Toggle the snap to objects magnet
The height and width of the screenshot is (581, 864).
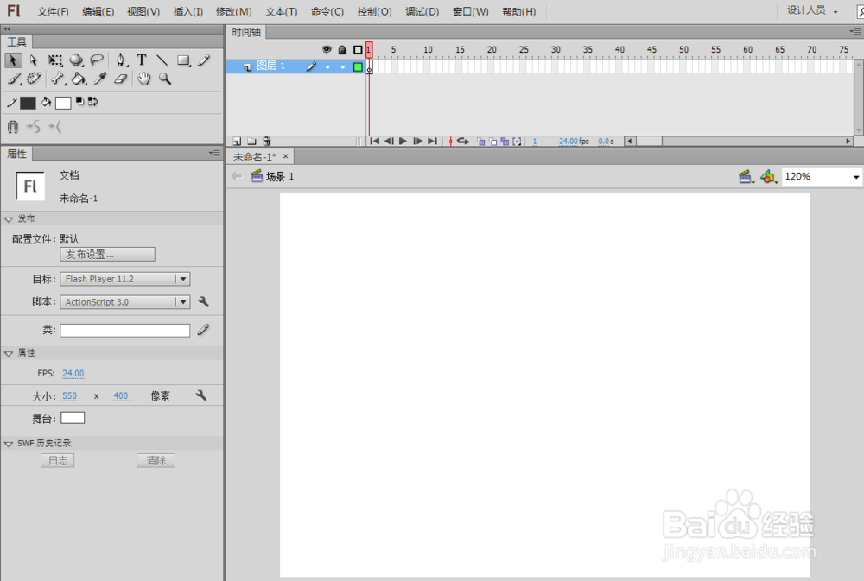pos(13,127)
